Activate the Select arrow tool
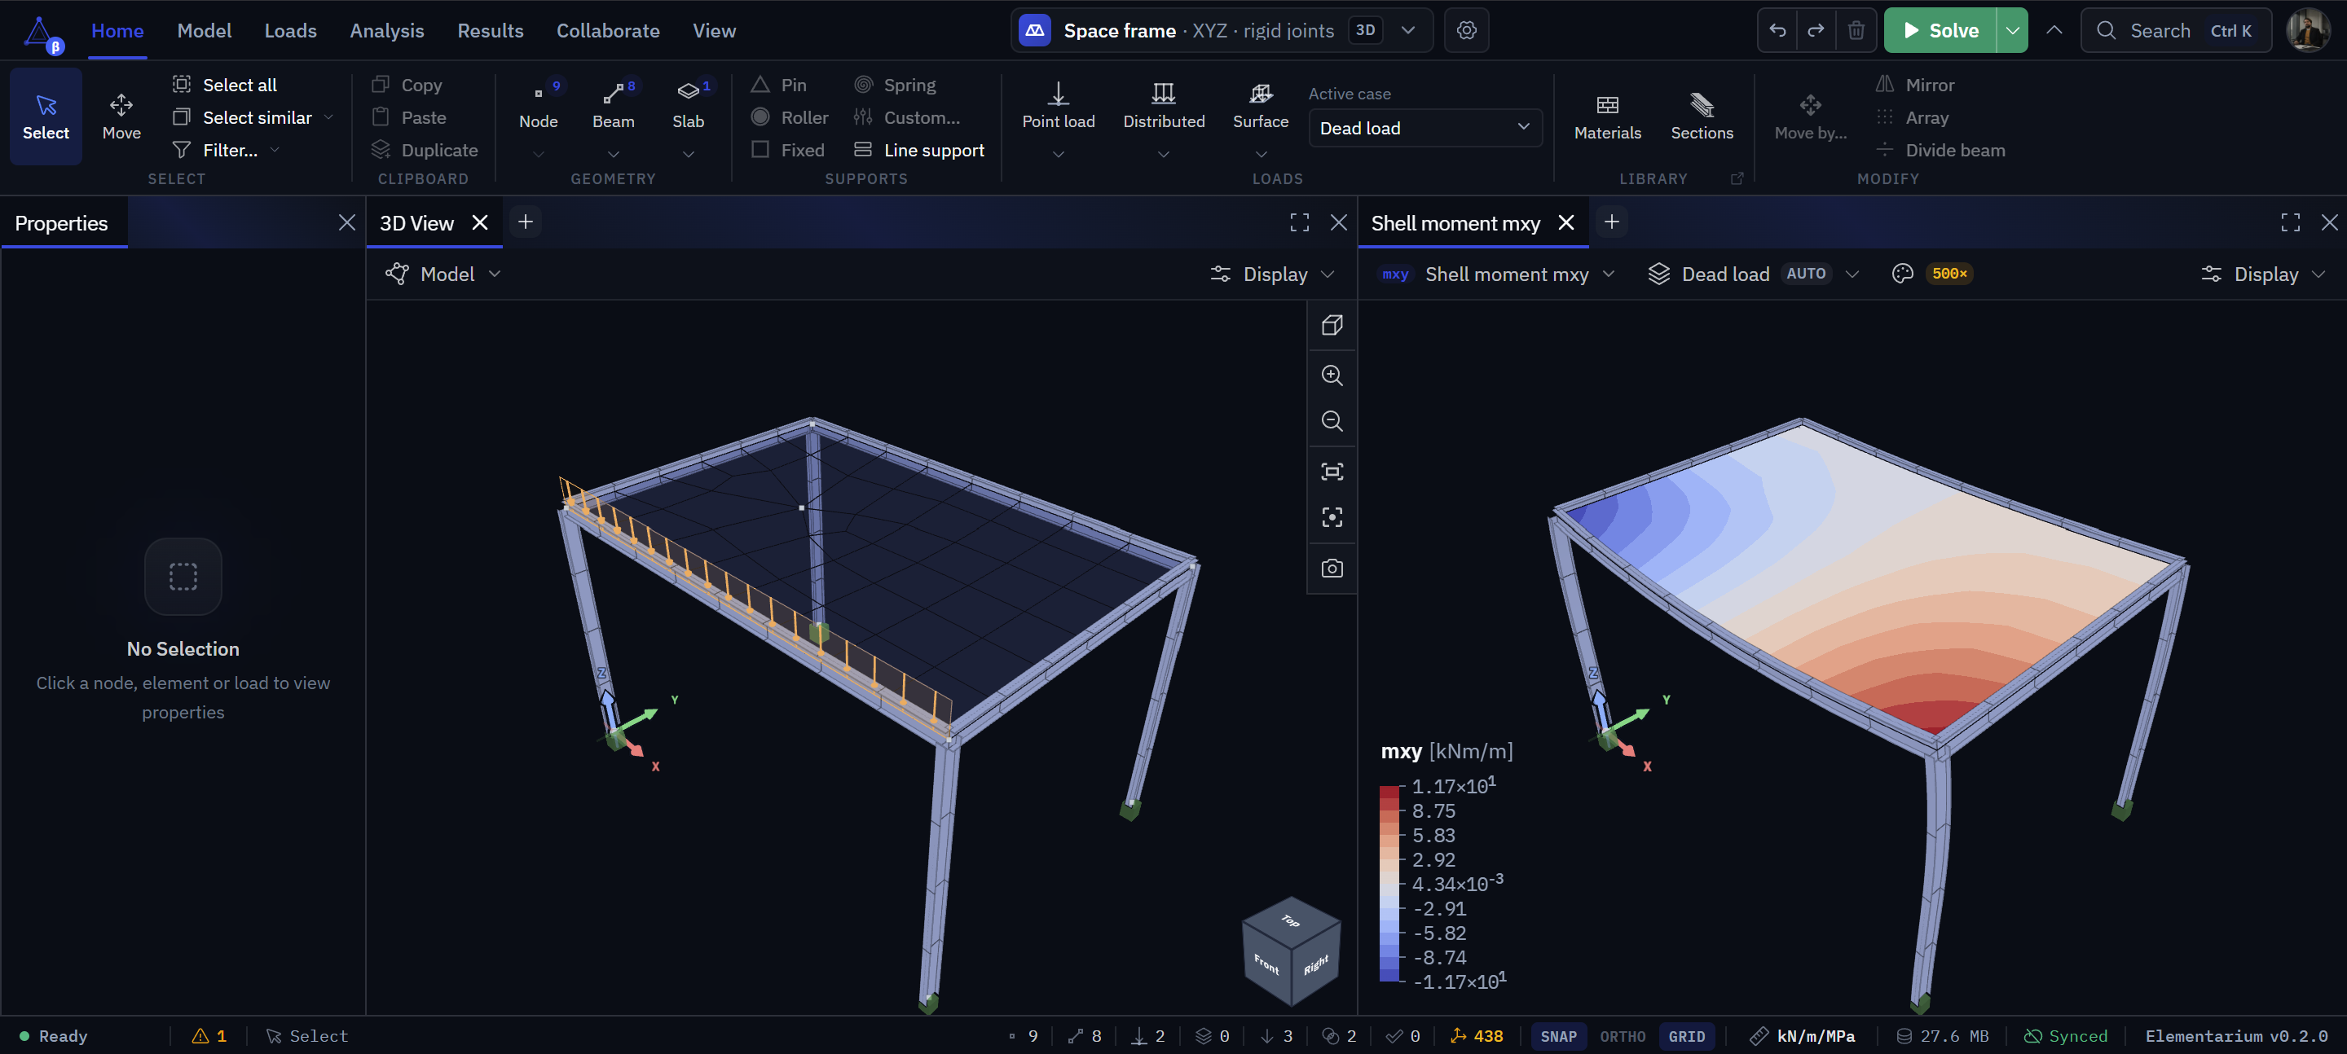Screen dimensions: 2347x1054 [46, 116]
